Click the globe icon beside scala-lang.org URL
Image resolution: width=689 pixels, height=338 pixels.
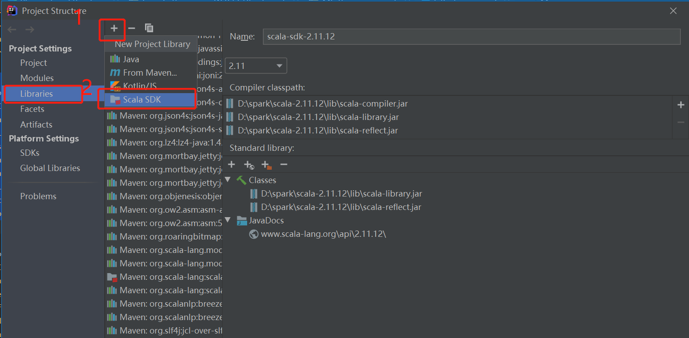[254, 234]
